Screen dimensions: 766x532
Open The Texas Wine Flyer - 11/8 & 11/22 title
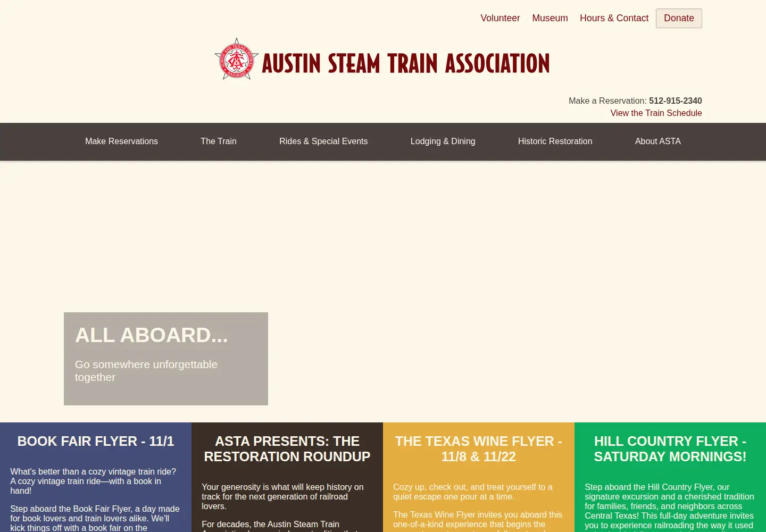(x=479, y=449)
